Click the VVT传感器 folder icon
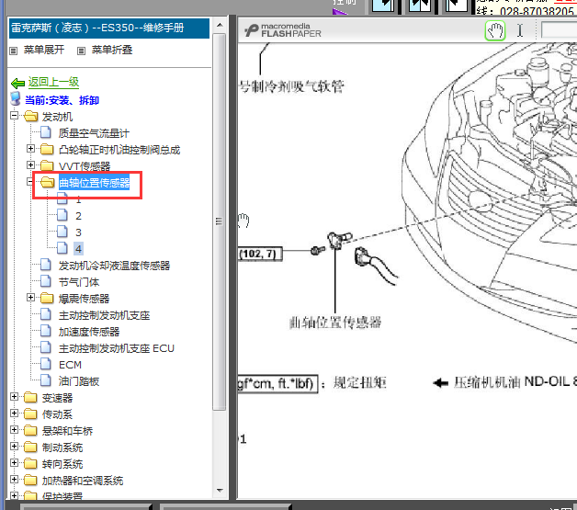This screenshot has height=510, width=577. (47, 165)
